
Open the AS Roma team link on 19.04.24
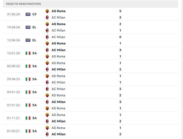pos(58,24)
